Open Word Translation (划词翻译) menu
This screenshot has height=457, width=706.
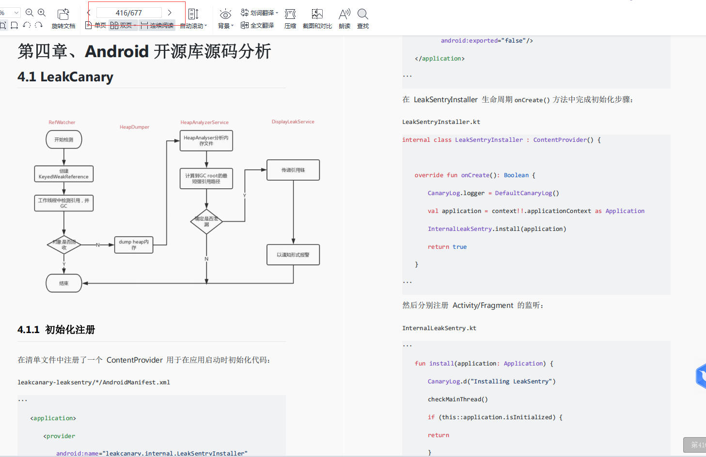(259, 13)
